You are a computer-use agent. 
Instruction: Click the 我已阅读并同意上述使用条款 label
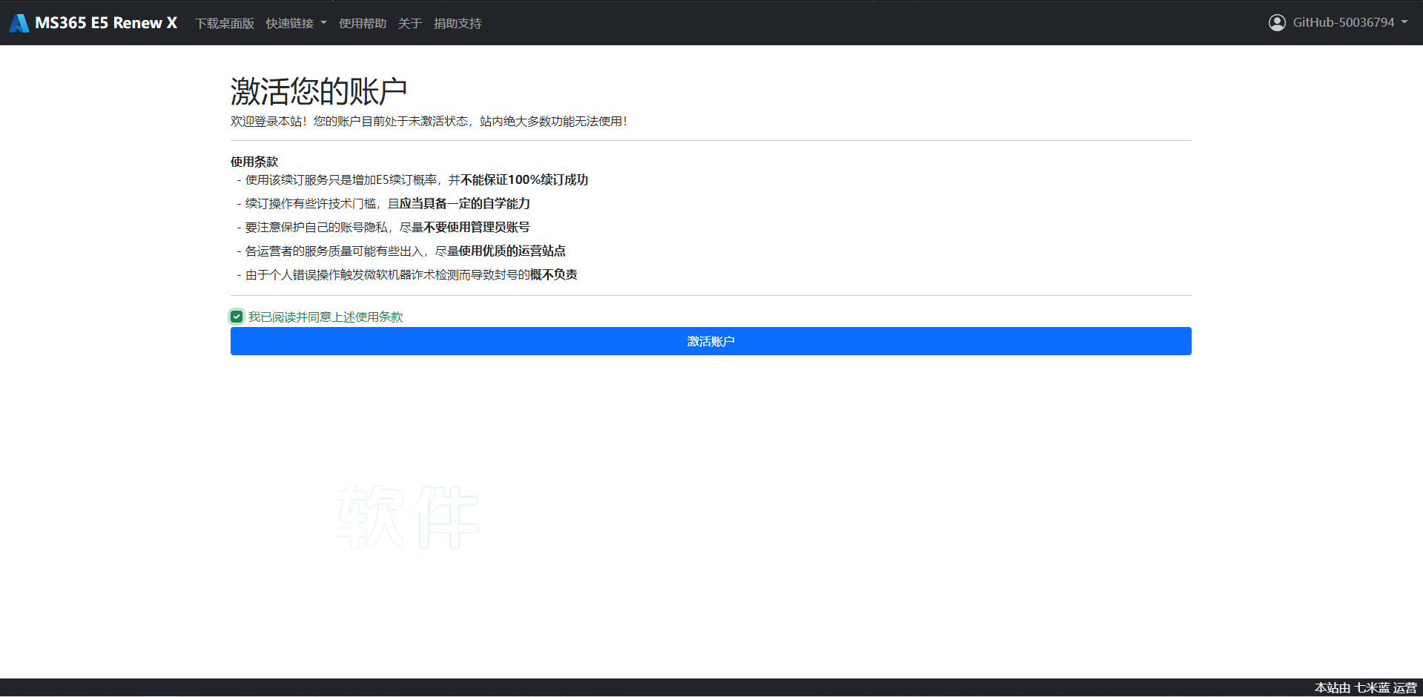(325, 317)
